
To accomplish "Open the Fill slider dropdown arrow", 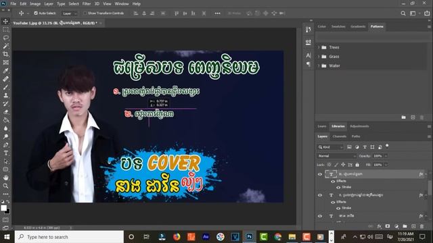I will click(x=386, y=165).
